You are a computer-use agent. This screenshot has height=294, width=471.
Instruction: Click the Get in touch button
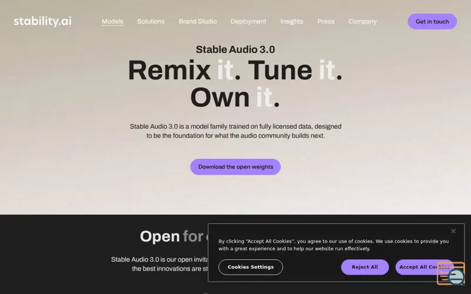click(432, 21)
